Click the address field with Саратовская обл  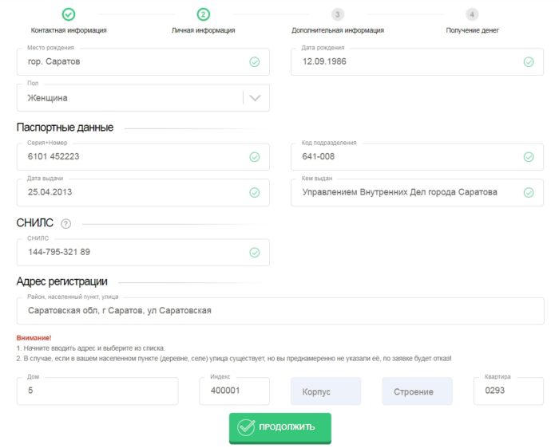tap(279, 311)
